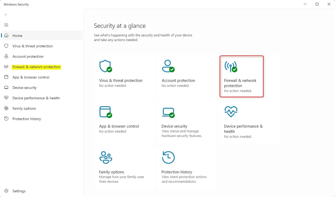335x197 pixels.
Task: Click the Protection history clock sidebar icon
Action: pyautogui.click(x=6, y=119)
